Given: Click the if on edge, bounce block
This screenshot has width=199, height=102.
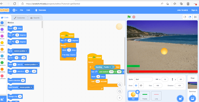Looking at the screenshot, I should tap(69, 55).
